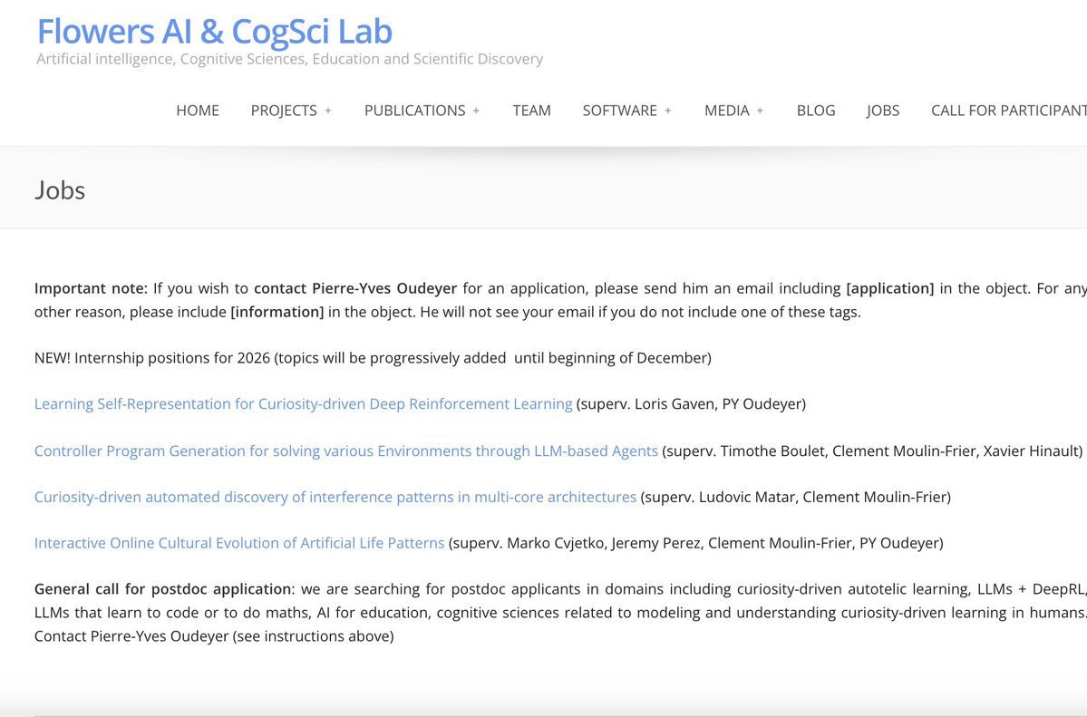This screenshot has width=1087, height=717.
Task: Go to the TEAM page
Action: 532,111
